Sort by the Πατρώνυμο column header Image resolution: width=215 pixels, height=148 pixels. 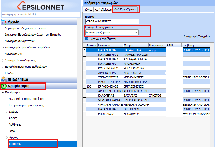coord(157,45)
